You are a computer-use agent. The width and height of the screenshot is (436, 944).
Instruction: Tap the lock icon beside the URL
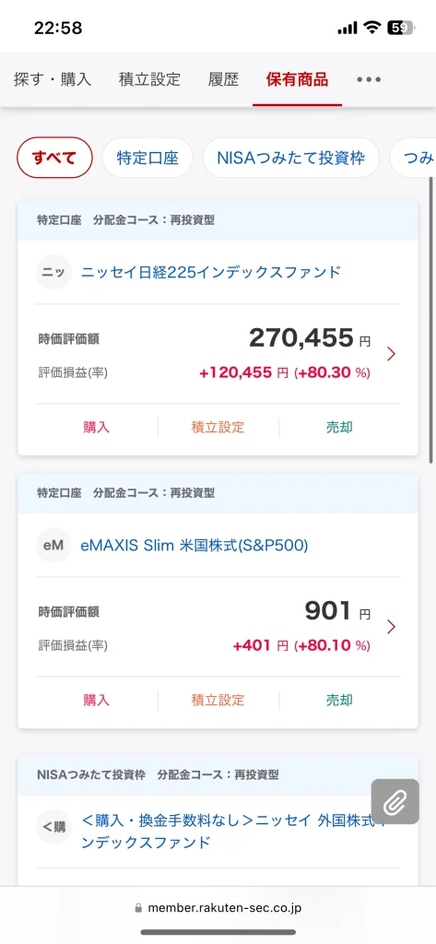138,907
